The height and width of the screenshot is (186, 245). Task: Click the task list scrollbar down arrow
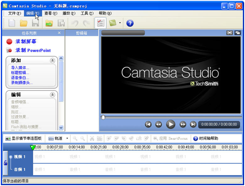tap(61, 128)
